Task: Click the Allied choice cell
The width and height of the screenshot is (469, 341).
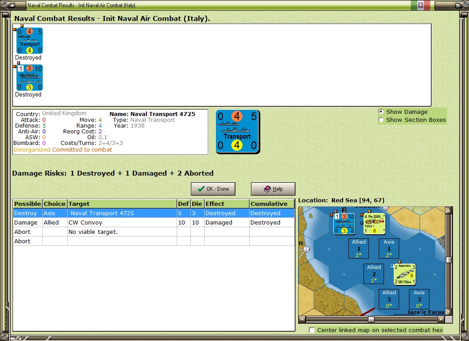Action: [55, 222]
